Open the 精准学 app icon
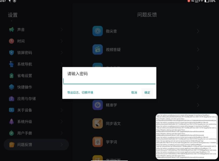This screenshot has height=161, width=219. click(x=98, y=105)
